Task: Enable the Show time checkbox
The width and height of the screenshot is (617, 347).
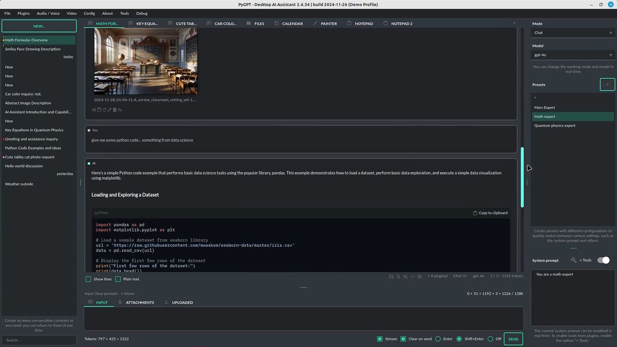Action: click(x=88, y=279)
